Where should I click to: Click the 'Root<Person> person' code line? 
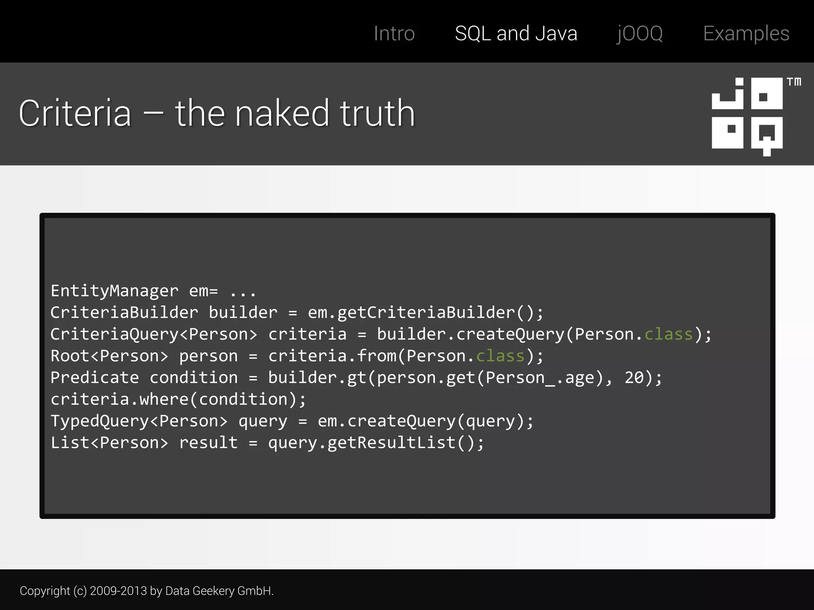click(297, 356)
